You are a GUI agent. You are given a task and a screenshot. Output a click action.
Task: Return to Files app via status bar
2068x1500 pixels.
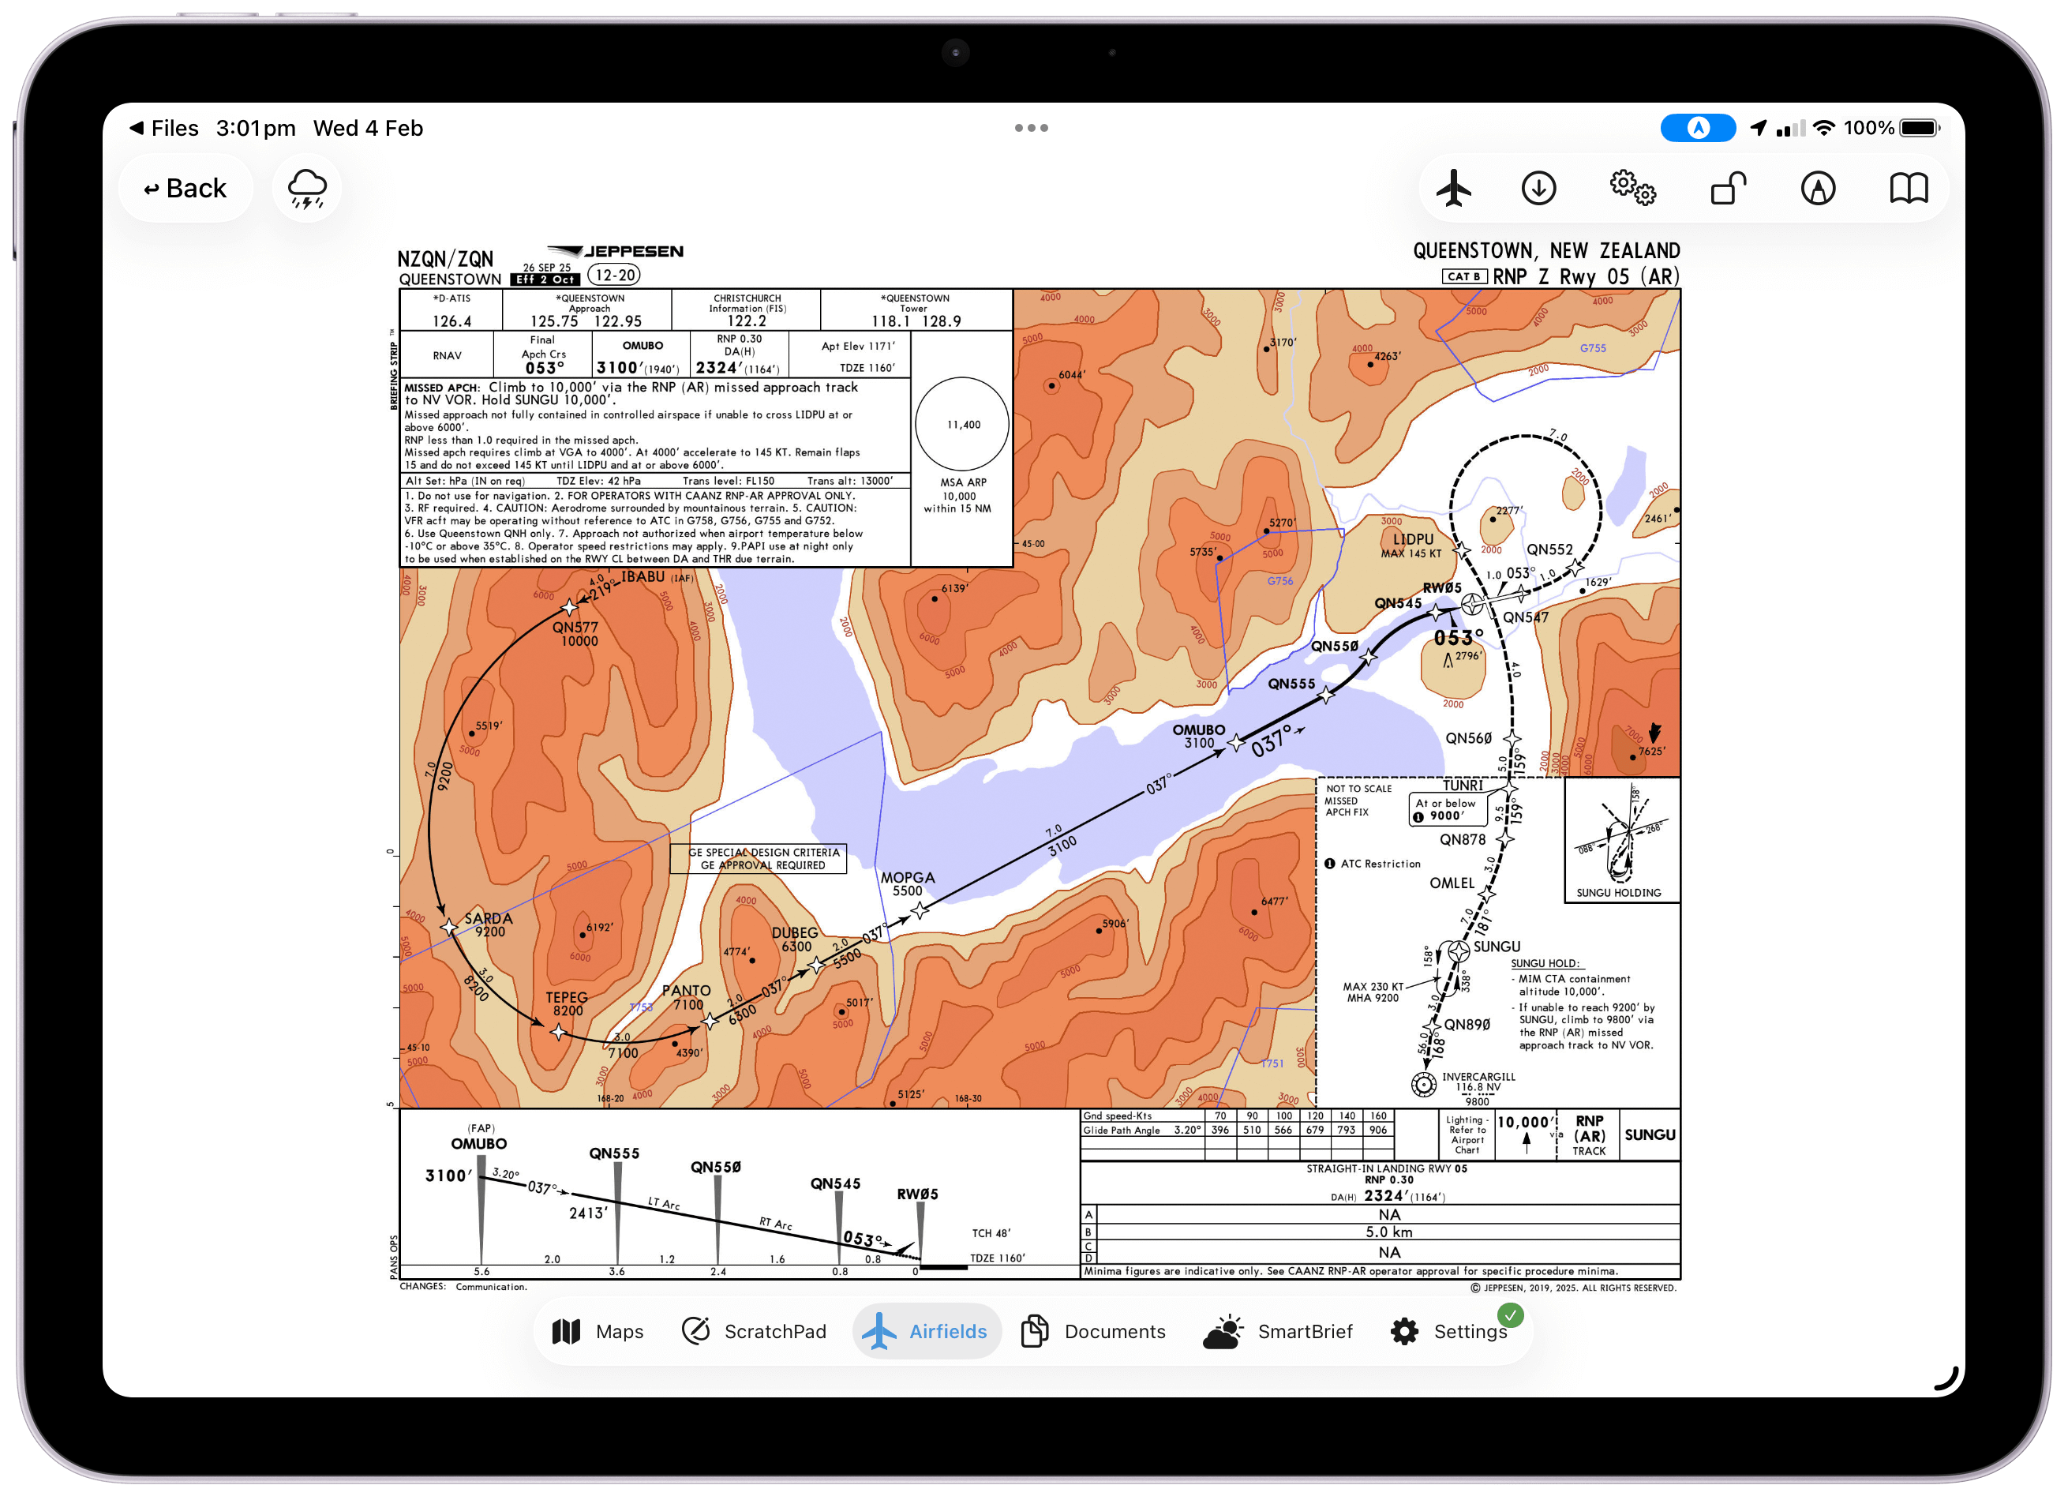(164, 128)
